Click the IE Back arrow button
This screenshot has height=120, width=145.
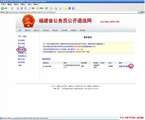click(2, 8)
